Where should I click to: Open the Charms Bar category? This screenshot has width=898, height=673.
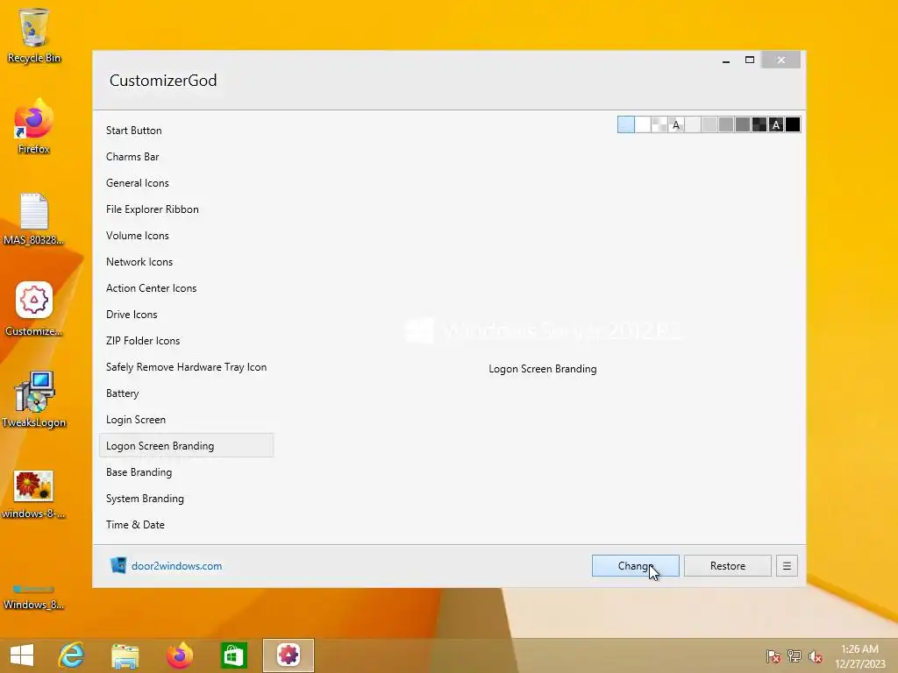(186, 157)
